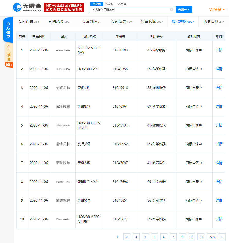
Task: Open the VIP会员 dropdown menu
Action: coord(217,10)
